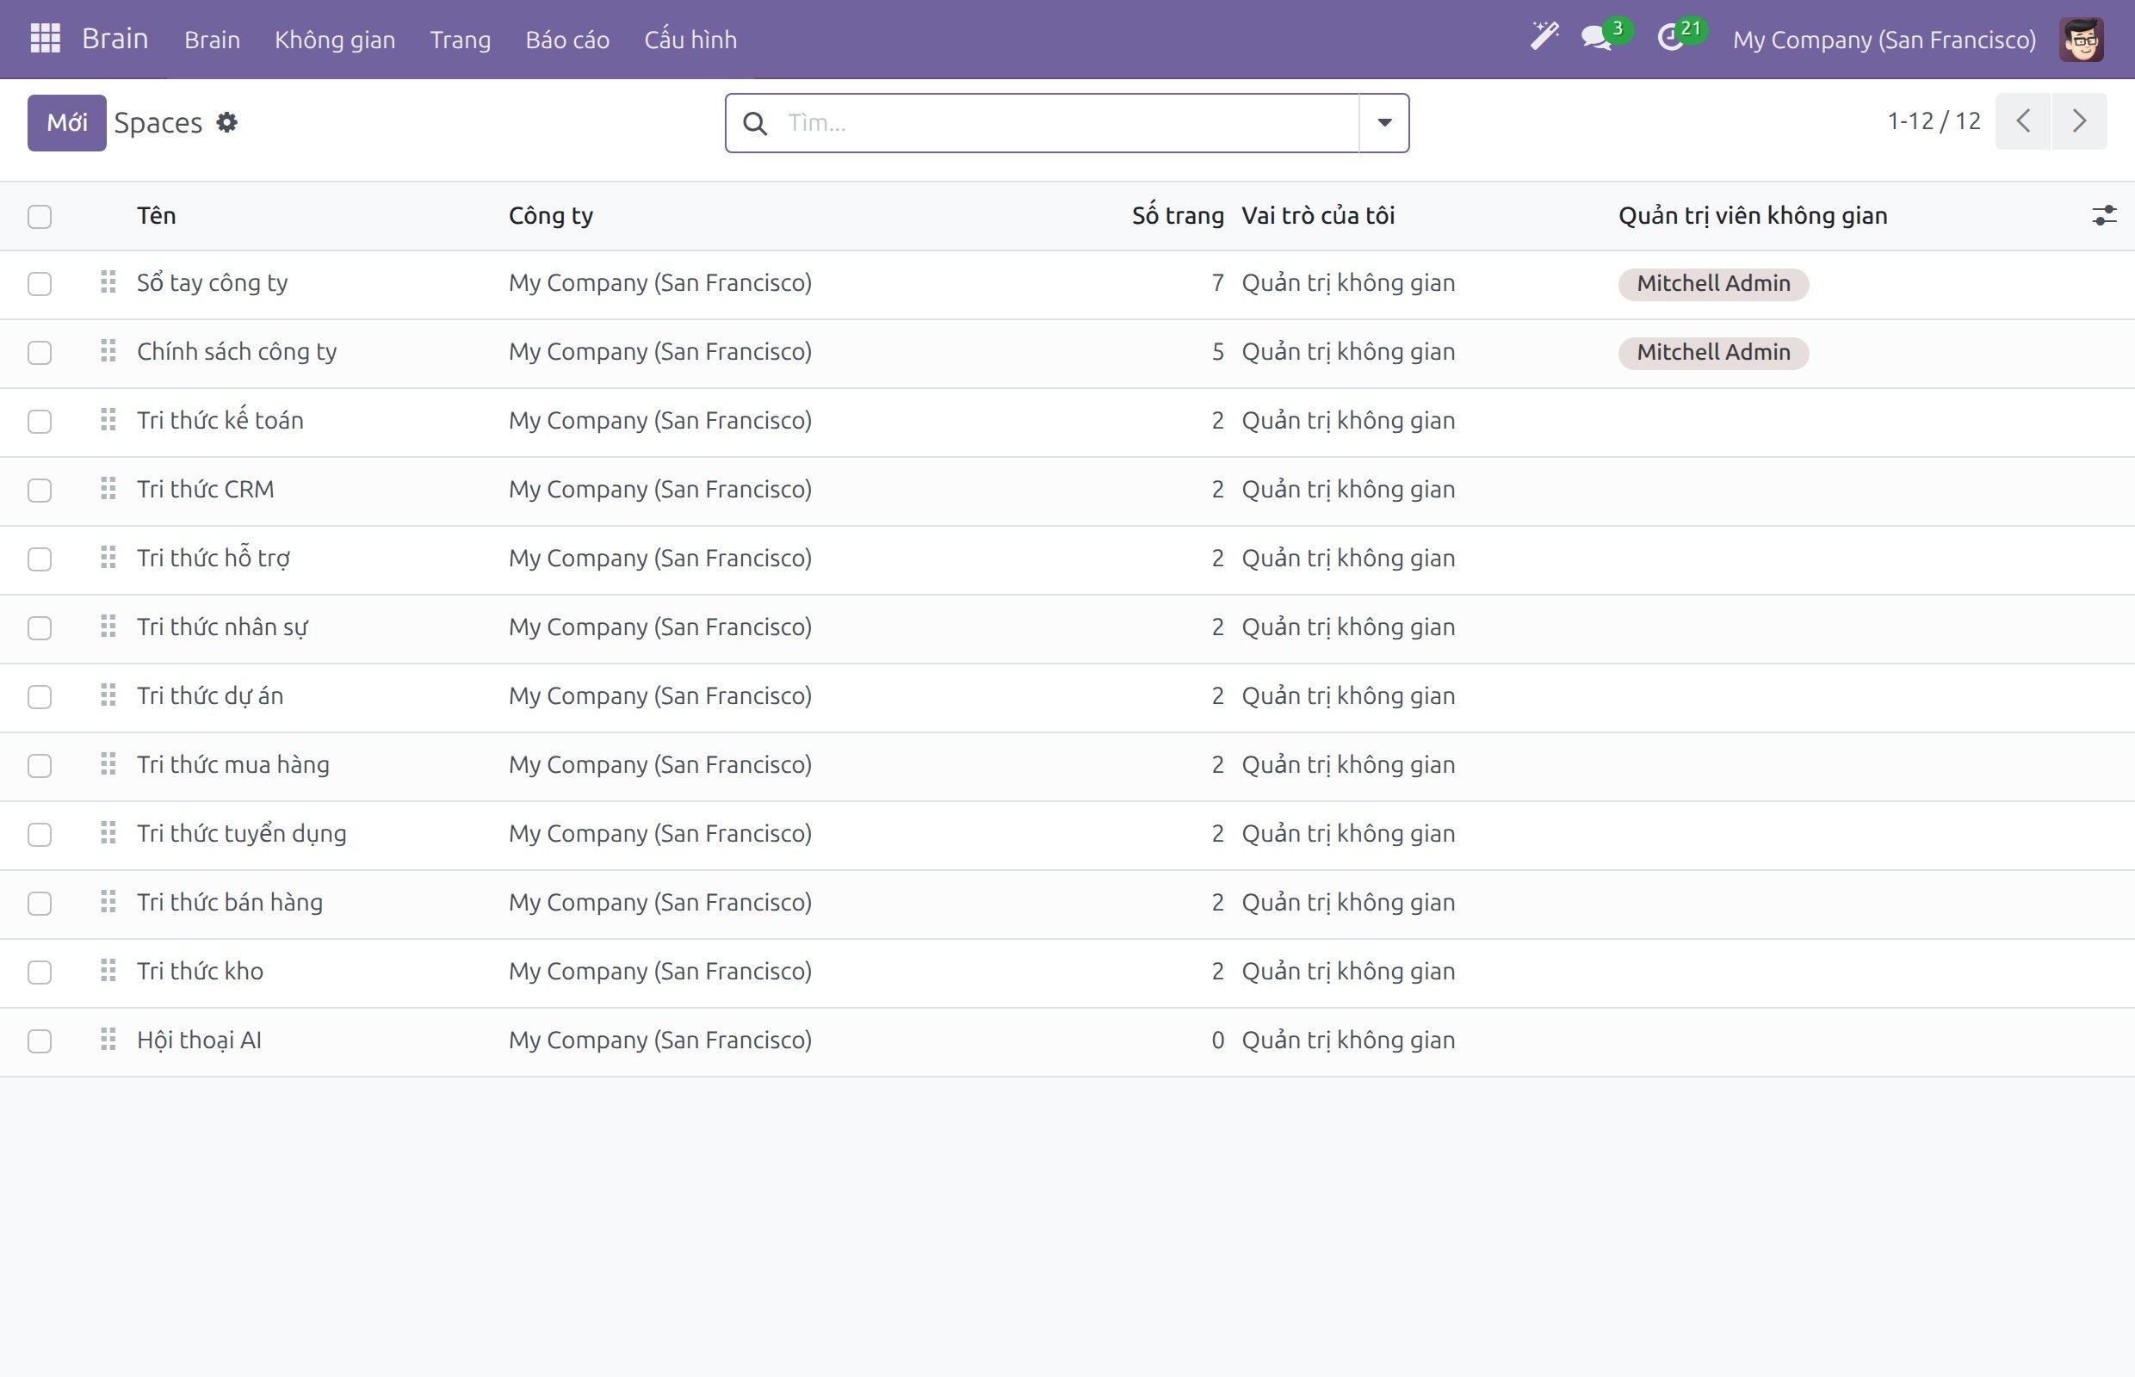Check the Tri thức bán hàng row
2135x1377 pixels.
pos(40,904)
